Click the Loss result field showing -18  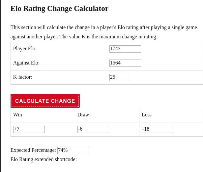pos(157,129)
